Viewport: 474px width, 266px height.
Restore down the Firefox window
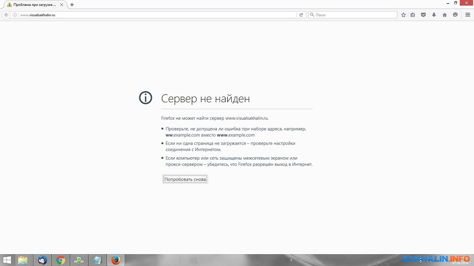point(455,3)
